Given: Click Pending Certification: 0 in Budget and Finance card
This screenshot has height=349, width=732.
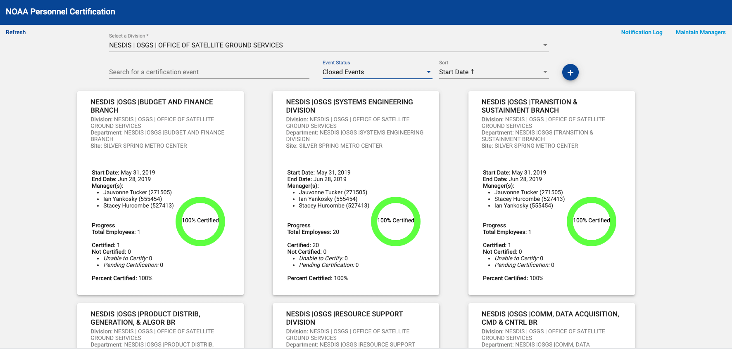Looking at the screenshot, I should [133, 265].
